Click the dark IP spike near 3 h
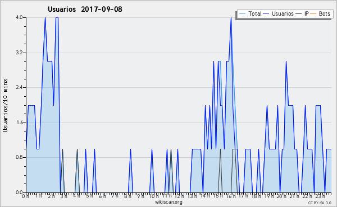337x207 pixels. point(62,149)
